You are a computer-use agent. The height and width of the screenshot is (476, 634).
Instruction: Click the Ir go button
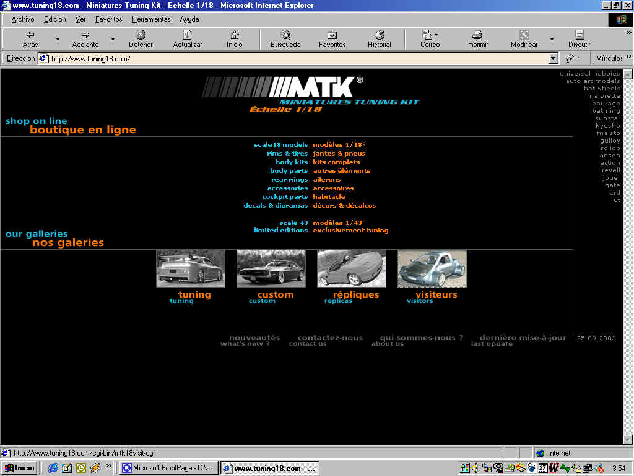[x=573, y=58]
